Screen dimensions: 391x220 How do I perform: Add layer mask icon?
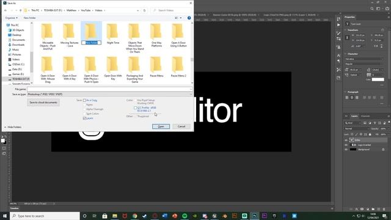[362, 209]
